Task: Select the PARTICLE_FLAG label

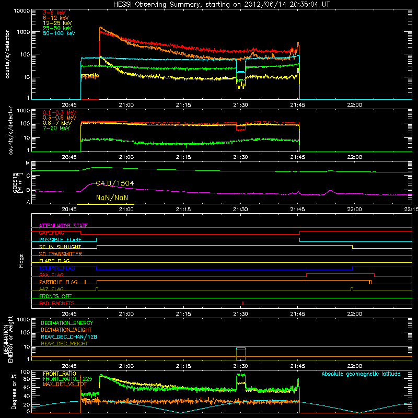Action: pos(59,282)
